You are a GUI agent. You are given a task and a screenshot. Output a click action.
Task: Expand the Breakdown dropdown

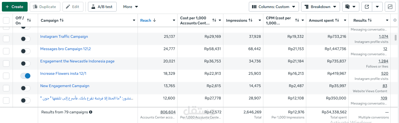[x=320, y=7]
